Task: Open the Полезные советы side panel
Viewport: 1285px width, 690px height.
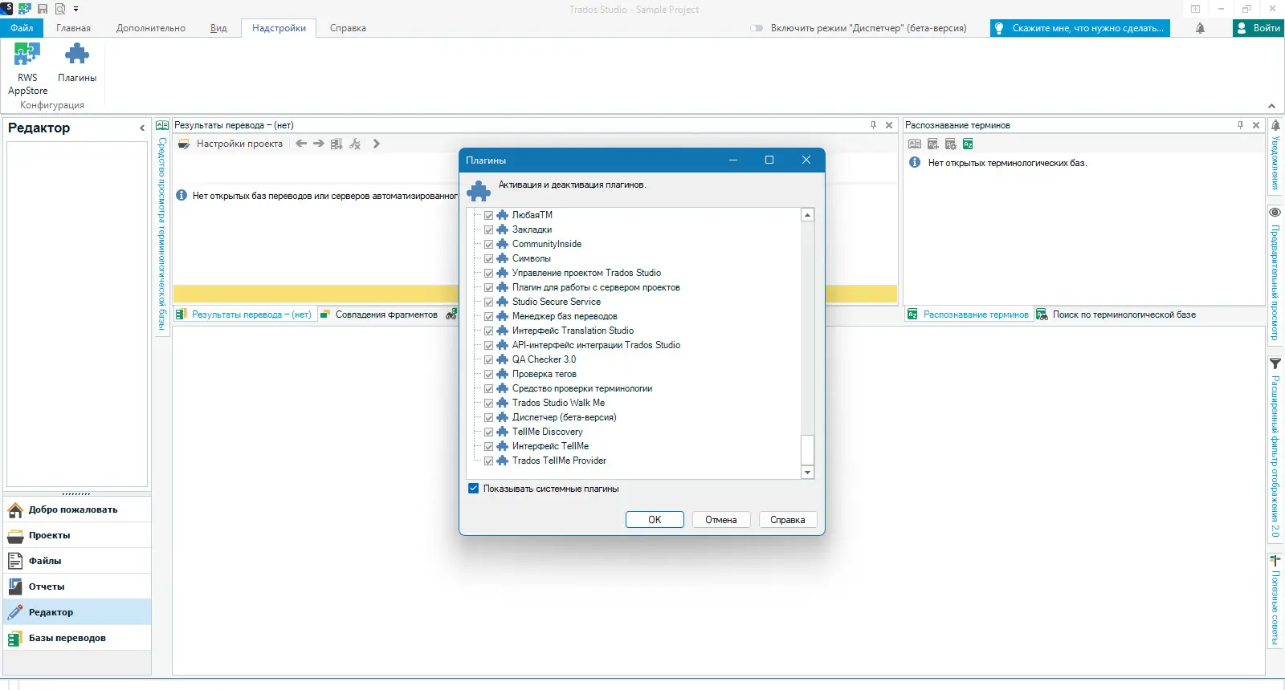Action: 1275,599
